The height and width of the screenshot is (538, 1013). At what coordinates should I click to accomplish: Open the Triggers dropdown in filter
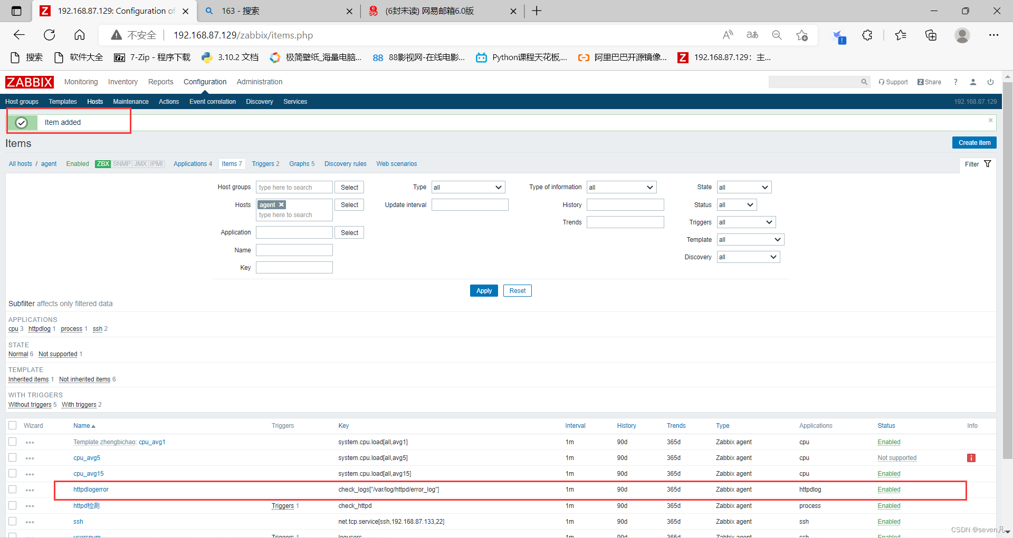pyautogui.click(x=746, y=222)
